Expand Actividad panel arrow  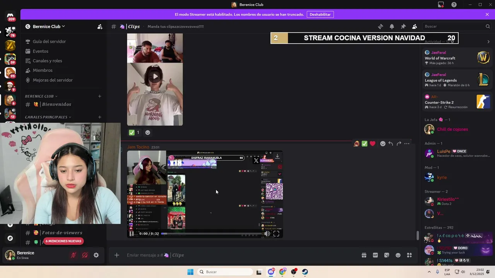488,42
